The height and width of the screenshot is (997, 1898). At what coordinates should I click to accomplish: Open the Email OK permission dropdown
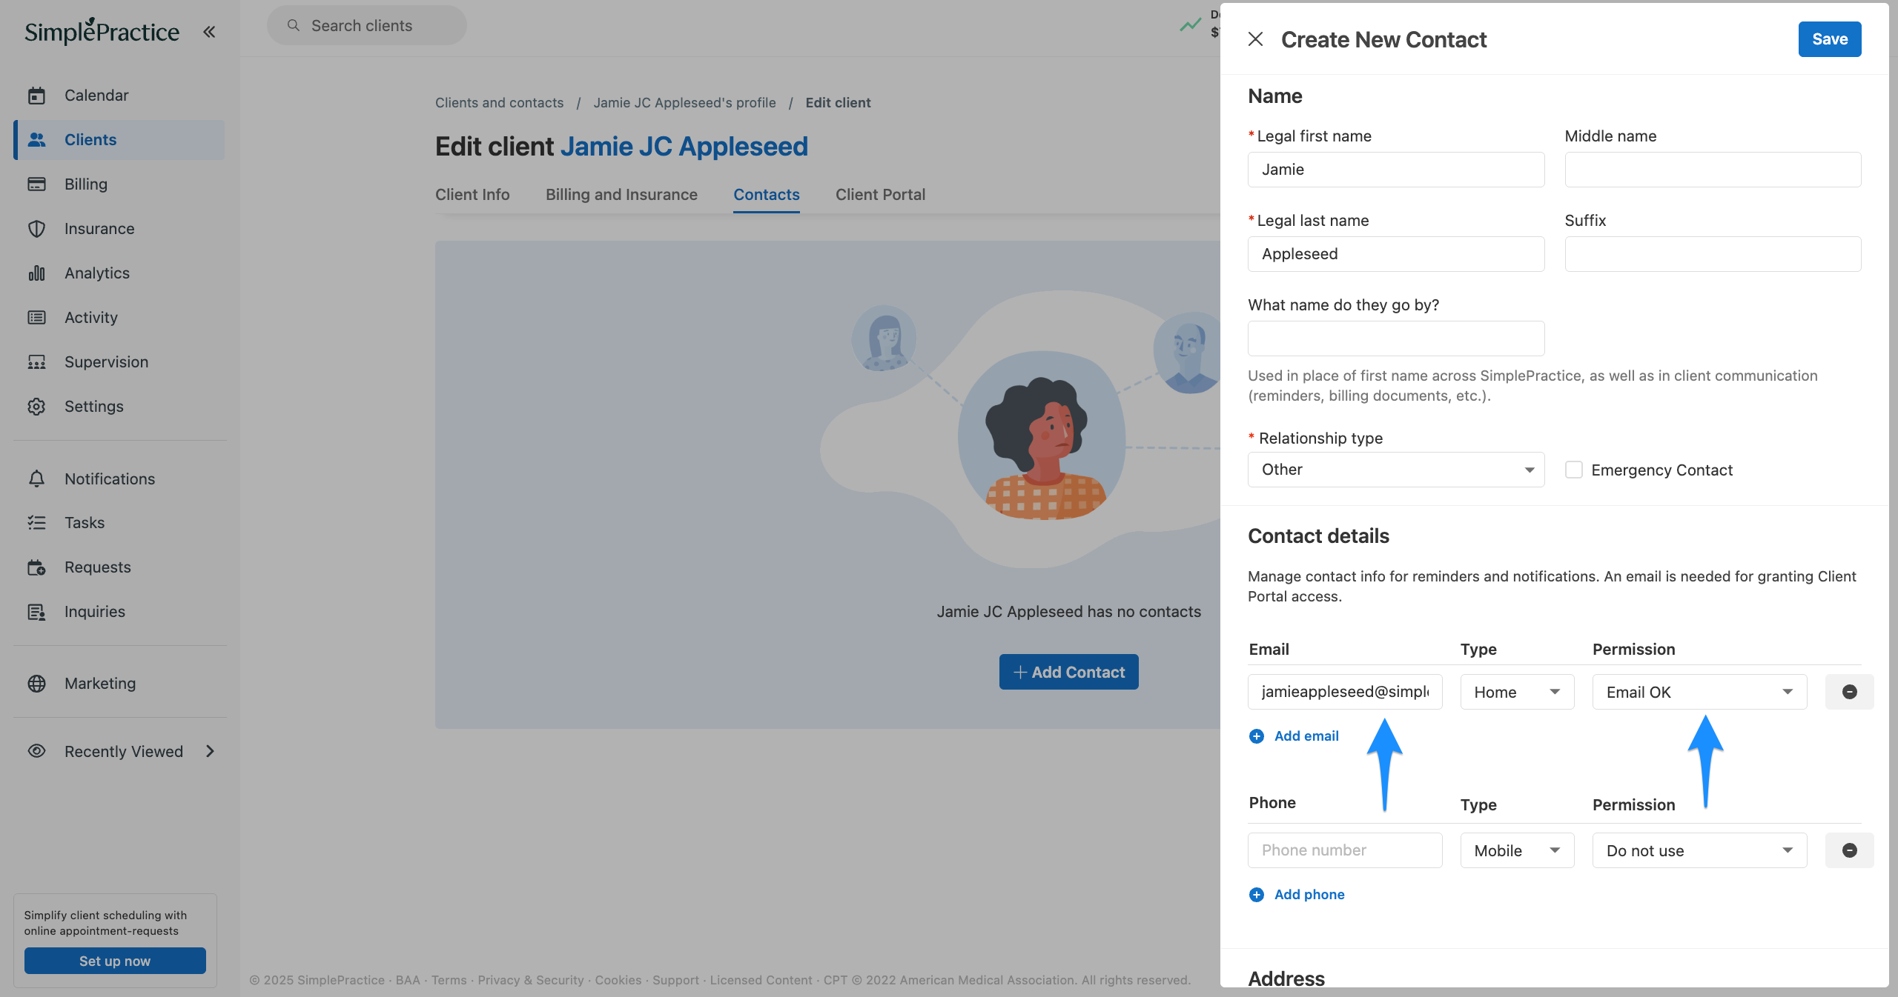pos(1699,692)
